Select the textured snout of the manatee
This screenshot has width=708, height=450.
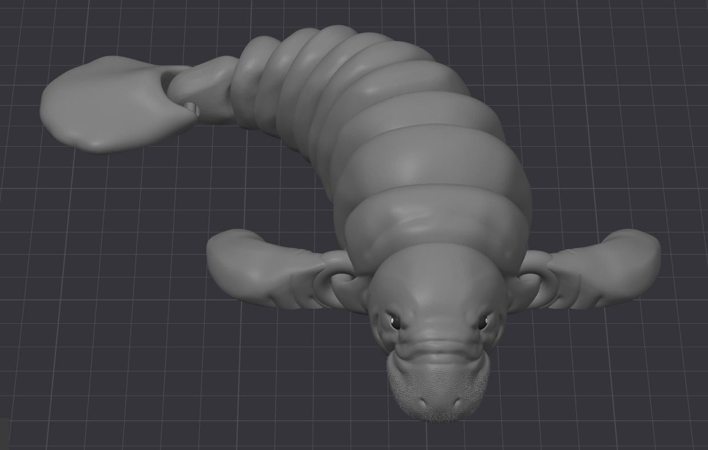(439, 387)
